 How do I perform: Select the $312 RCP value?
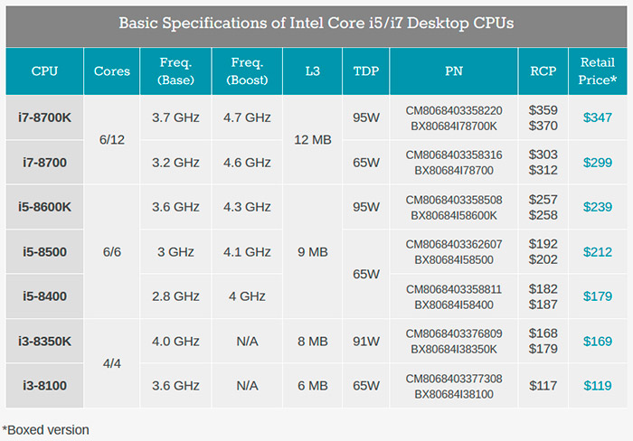click(543, 170)
